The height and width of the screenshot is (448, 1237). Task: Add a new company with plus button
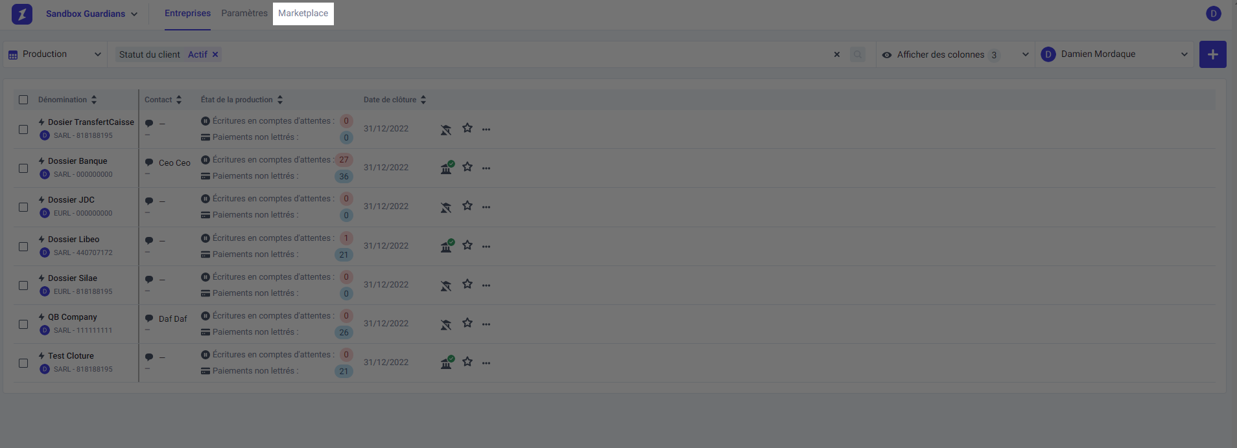pos(1212,54)
